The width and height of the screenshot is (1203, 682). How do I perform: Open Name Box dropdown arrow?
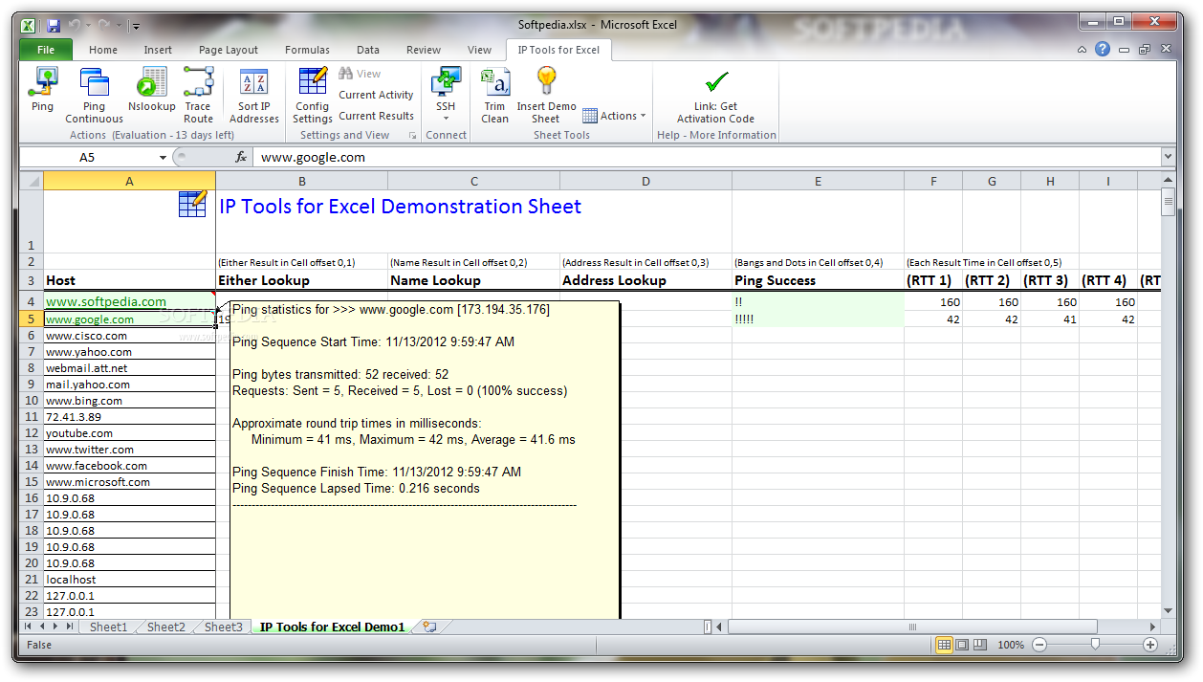(164, 157)
